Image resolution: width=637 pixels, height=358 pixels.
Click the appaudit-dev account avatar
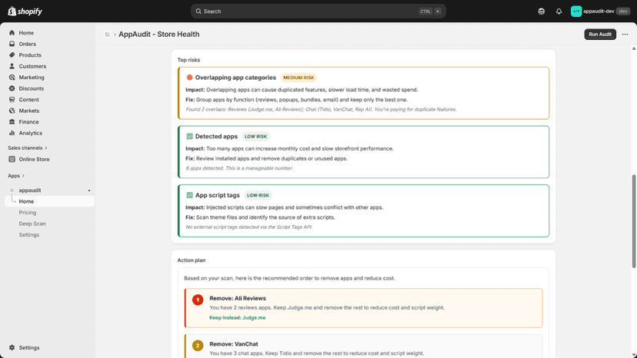point(575,12)
